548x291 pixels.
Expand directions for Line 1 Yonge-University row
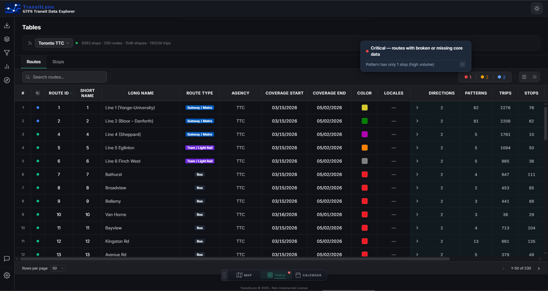coord(417,108)
